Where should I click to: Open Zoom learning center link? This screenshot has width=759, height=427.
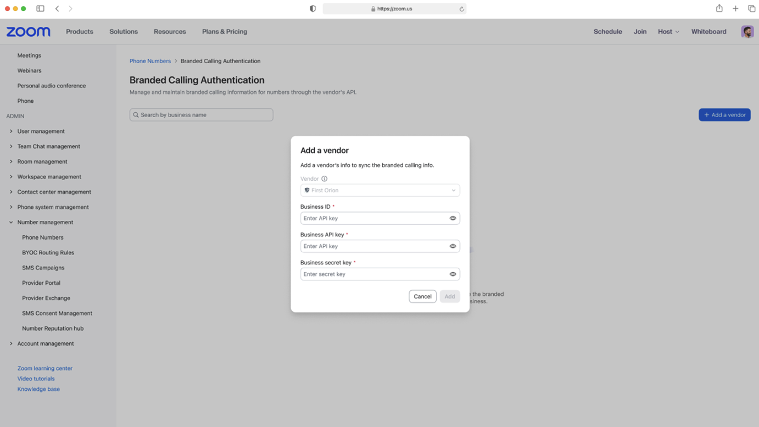click(45, 368)
